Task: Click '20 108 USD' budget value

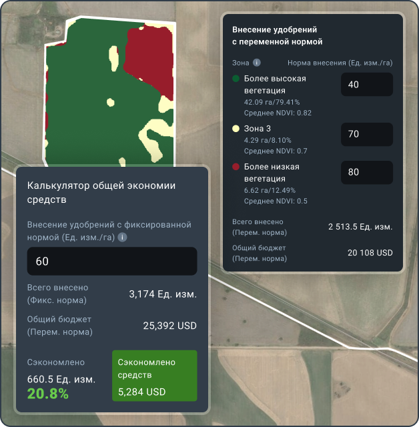Action: pos(370,253)
